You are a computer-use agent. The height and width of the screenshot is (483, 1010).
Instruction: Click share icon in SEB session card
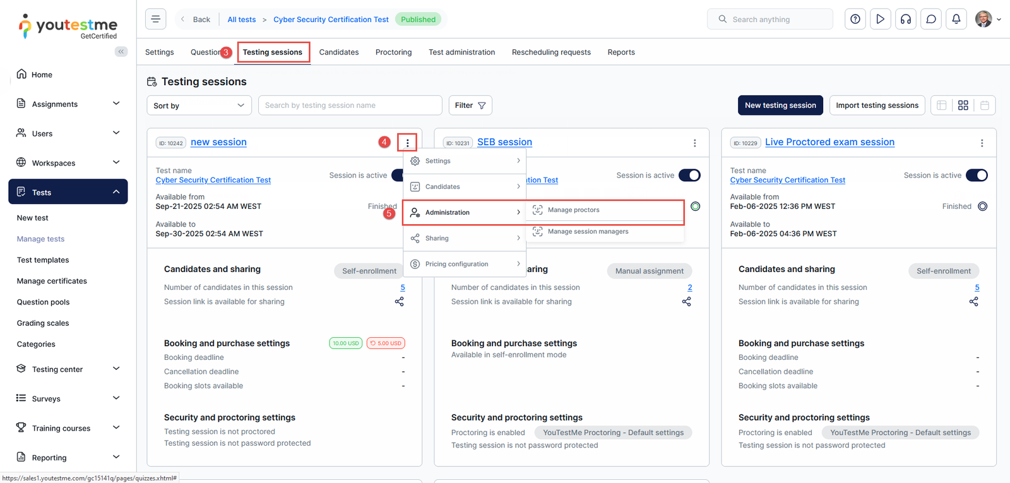[686, 302]
